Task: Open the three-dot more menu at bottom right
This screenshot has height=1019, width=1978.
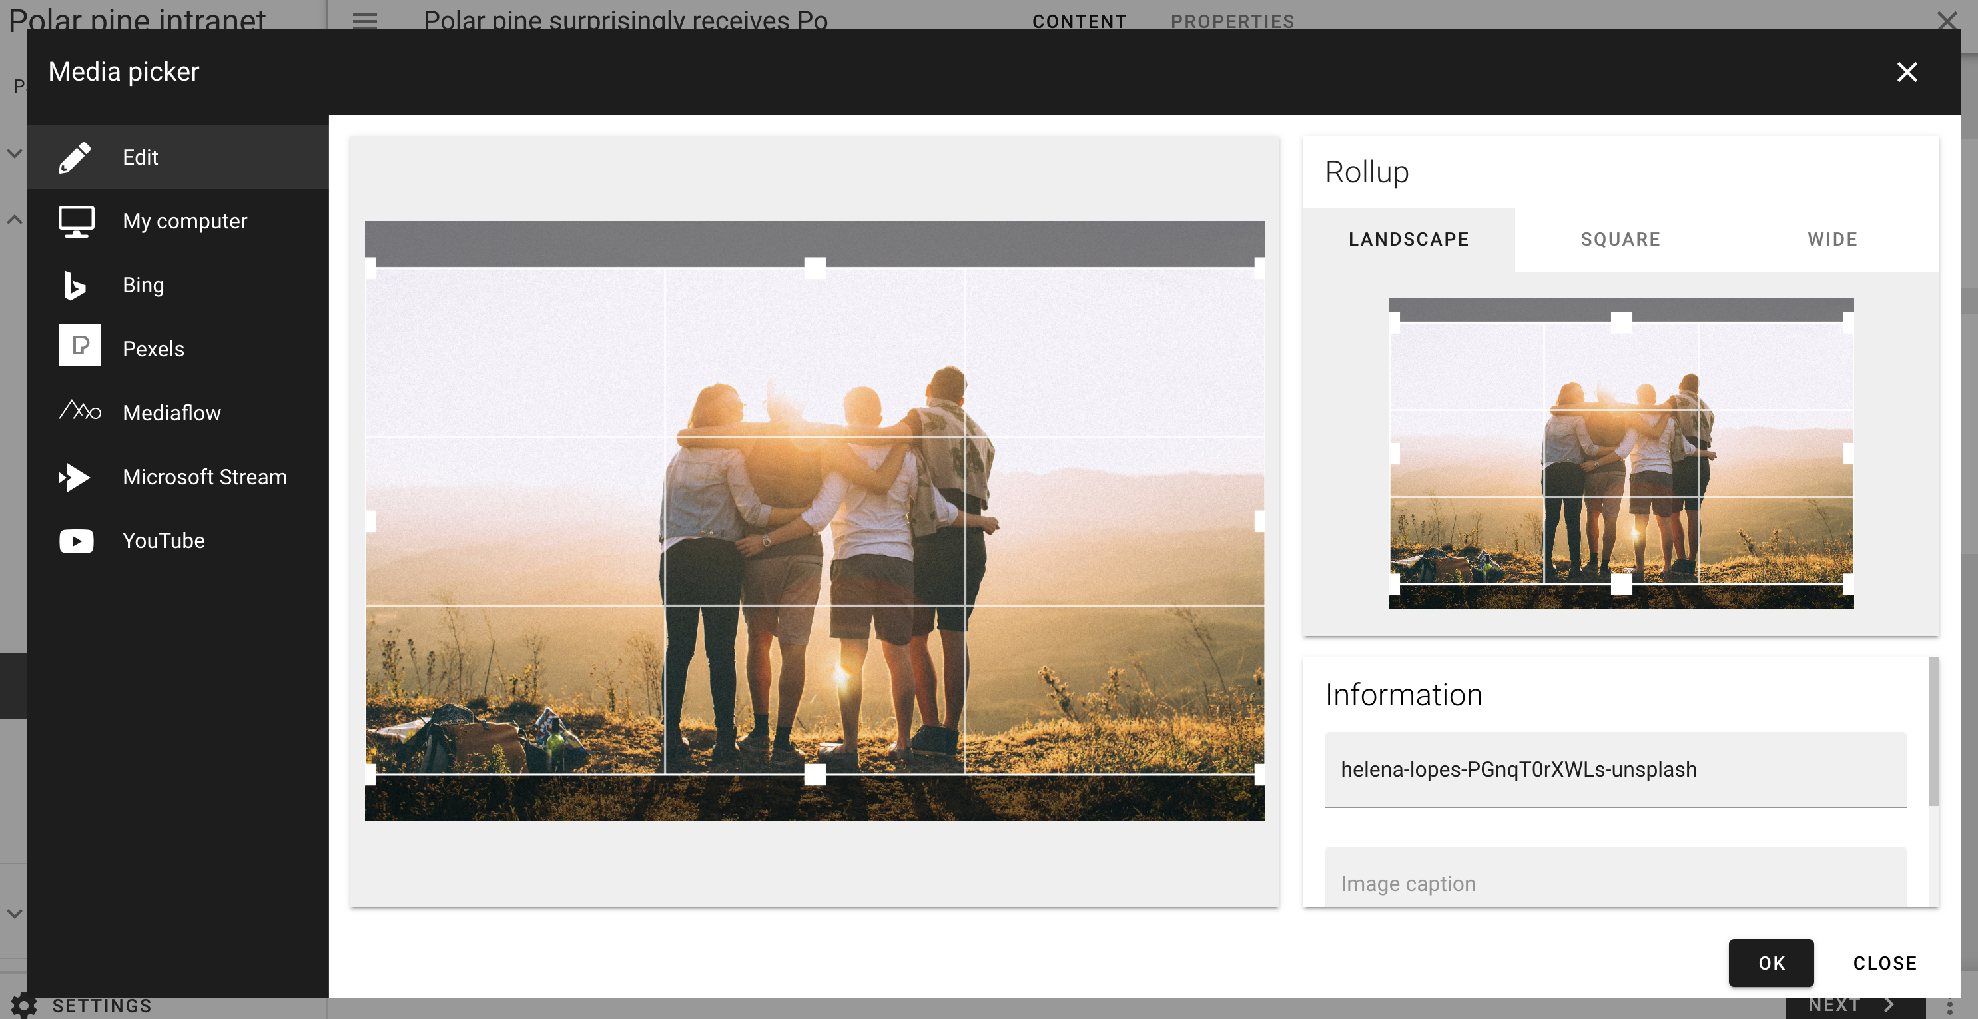Action: [1949, 1005]
